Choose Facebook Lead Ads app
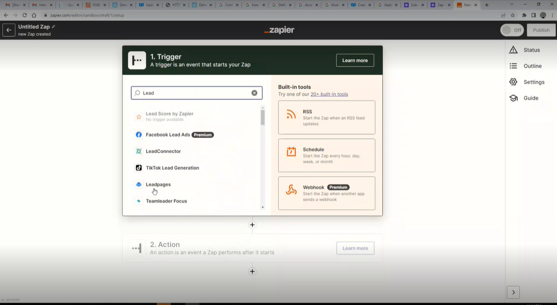Image resolution: width=557 pixels, height=305 pixels. [196, 135]
